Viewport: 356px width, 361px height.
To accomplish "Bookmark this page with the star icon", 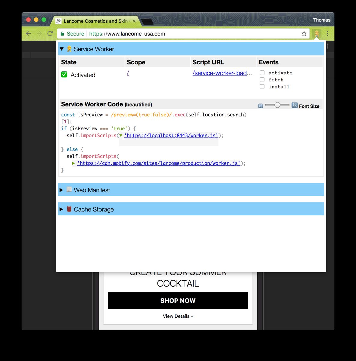I will pos(304,34).
